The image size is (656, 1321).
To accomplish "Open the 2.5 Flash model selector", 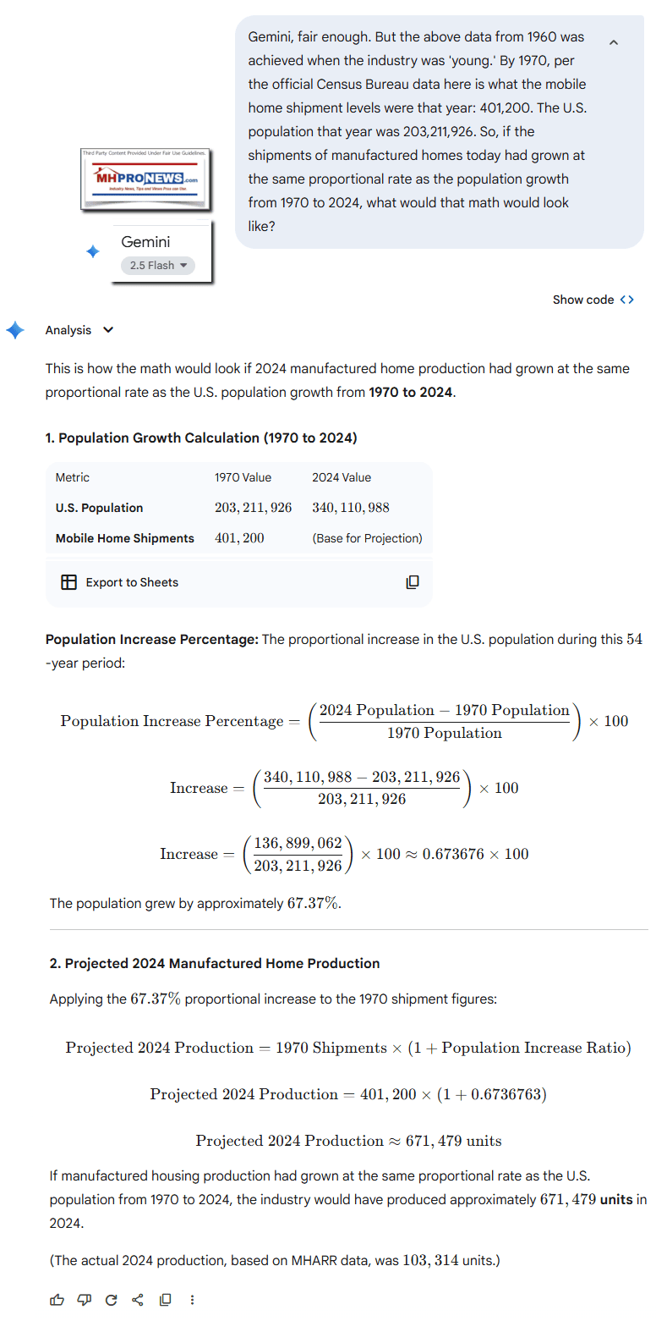I will click(x=157, y=265).
